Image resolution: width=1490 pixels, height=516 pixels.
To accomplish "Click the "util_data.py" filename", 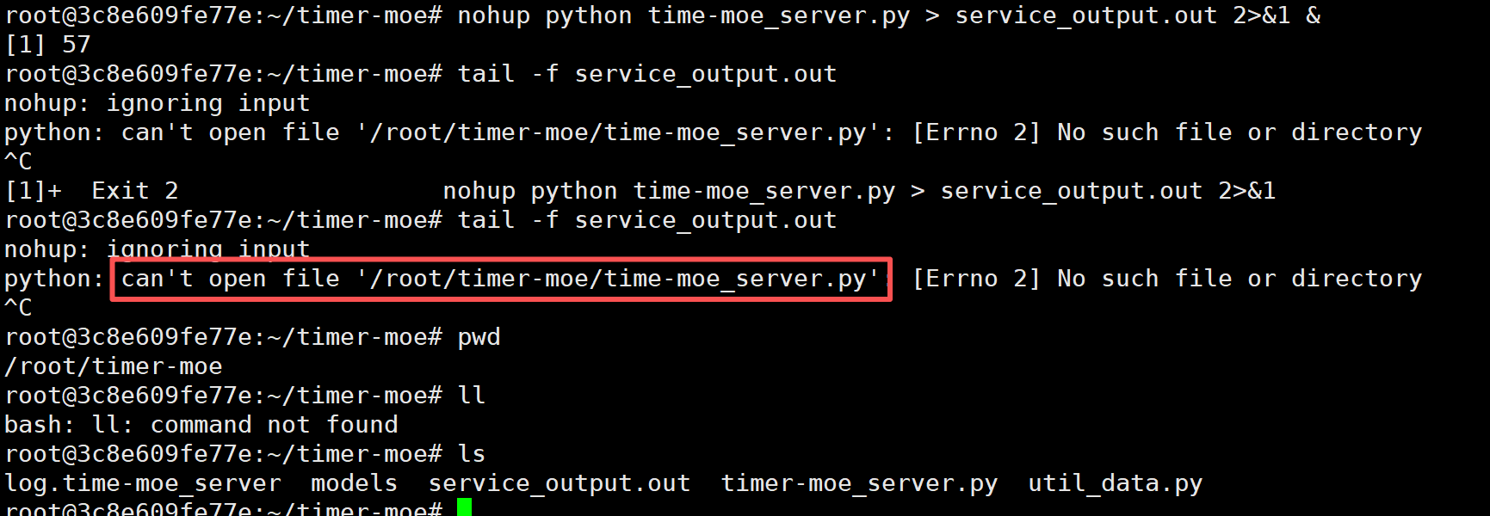I will tap(1115, 483).
